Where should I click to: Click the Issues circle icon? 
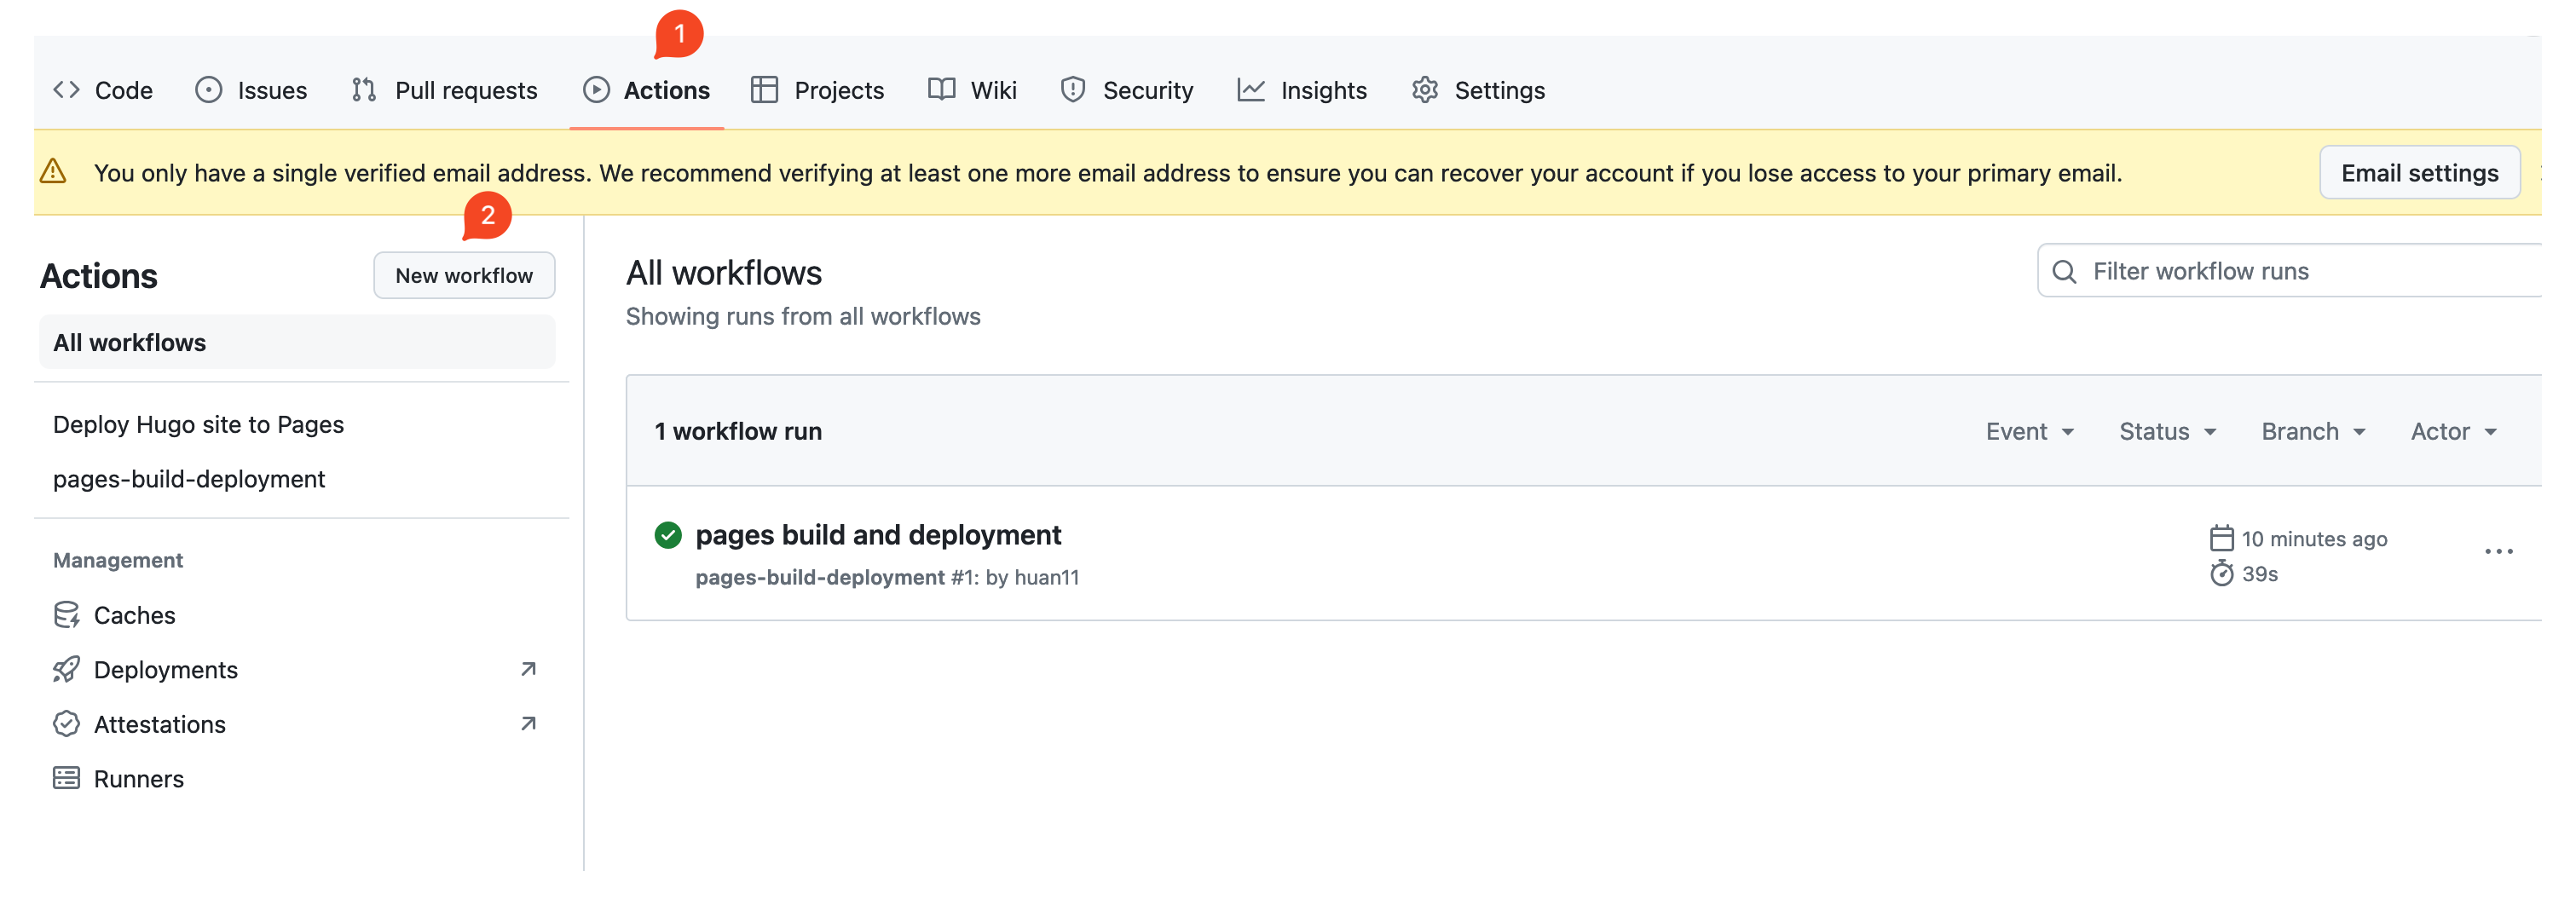tap(208, 90)
